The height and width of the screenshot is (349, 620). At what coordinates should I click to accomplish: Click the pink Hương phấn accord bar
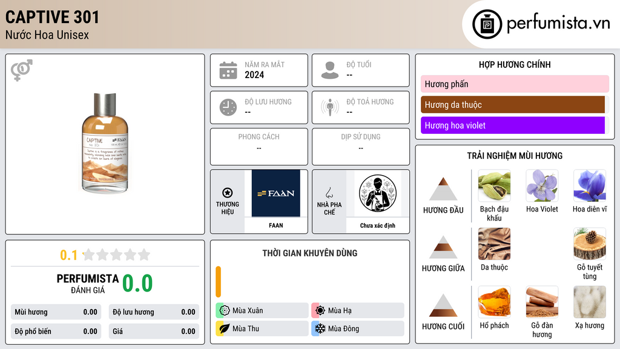(x=515, y=84)
